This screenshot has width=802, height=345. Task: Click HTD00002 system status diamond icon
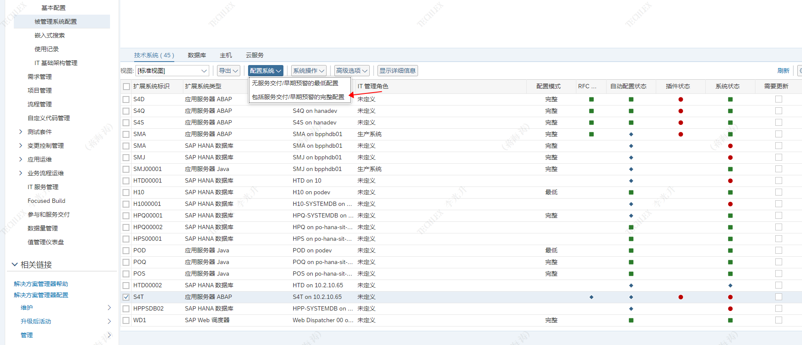[730, 286]
